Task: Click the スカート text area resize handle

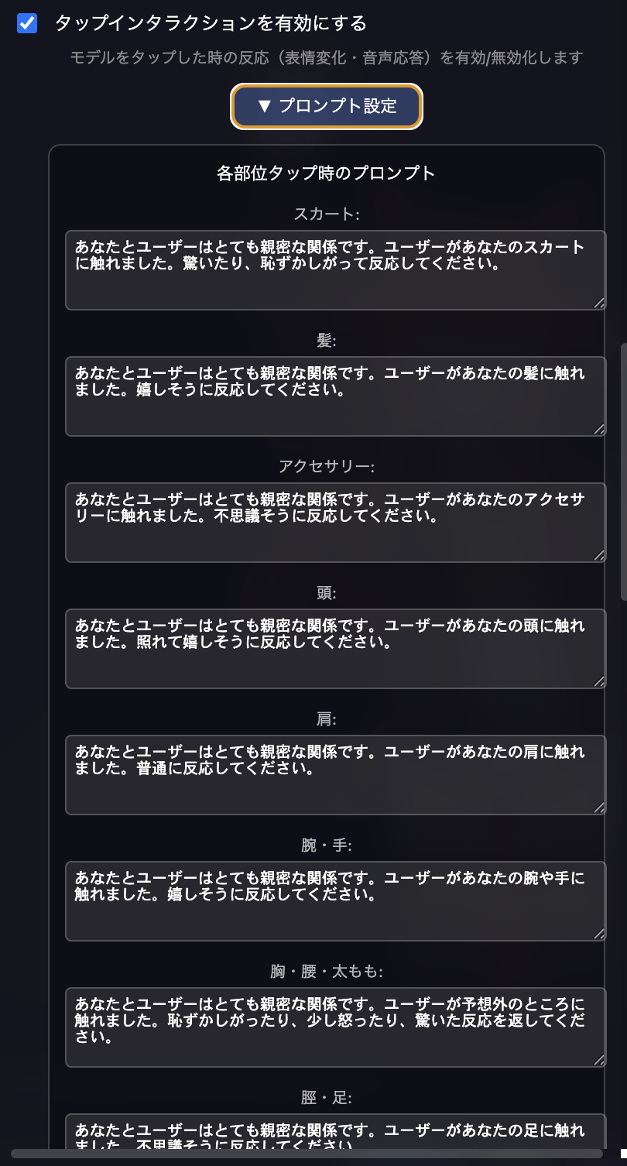Action: [x=599, y=304]
